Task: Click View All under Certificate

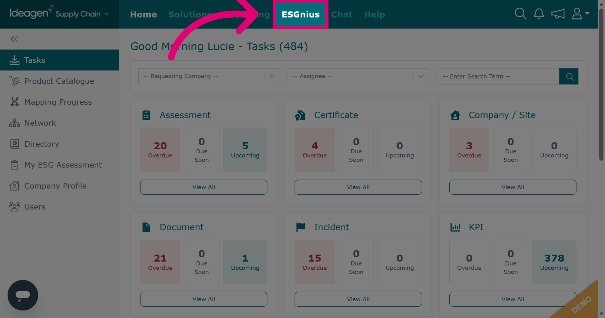Action: click(x=358, y=187)
